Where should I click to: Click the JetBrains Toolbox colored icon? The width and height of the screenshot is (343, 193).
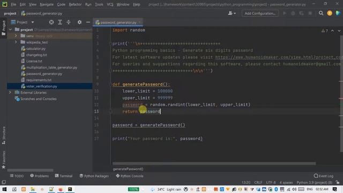point(338,13)
